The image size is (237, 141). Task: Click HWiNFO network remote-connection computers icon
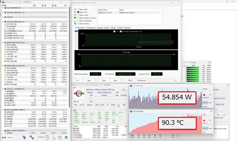pyautogui.click(x=31, y=137)
